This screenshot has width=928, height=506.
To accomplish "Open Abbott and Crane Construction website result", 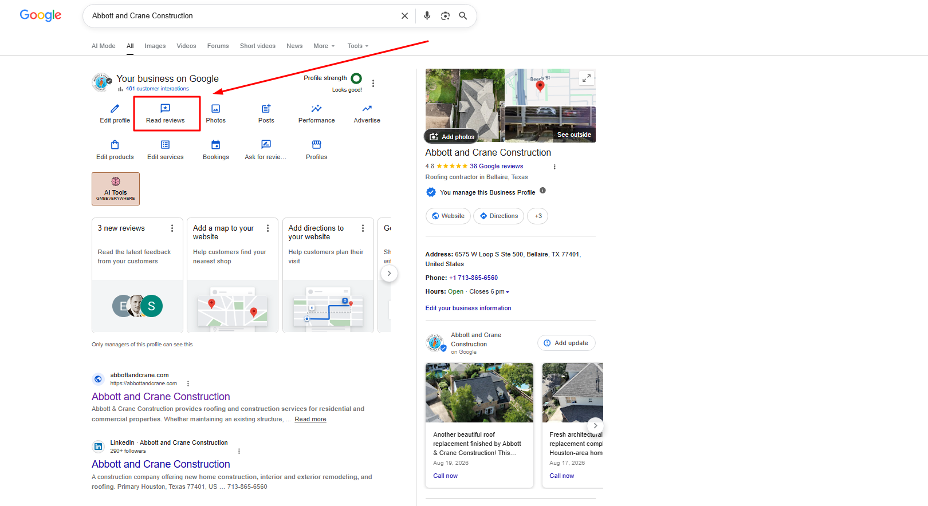I will click(161, 397).
